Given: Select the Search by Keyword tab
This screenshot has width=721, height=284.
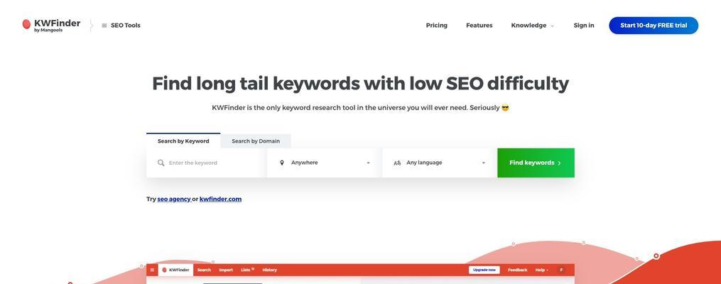Looking at the screenshot, I should point(183,141).
